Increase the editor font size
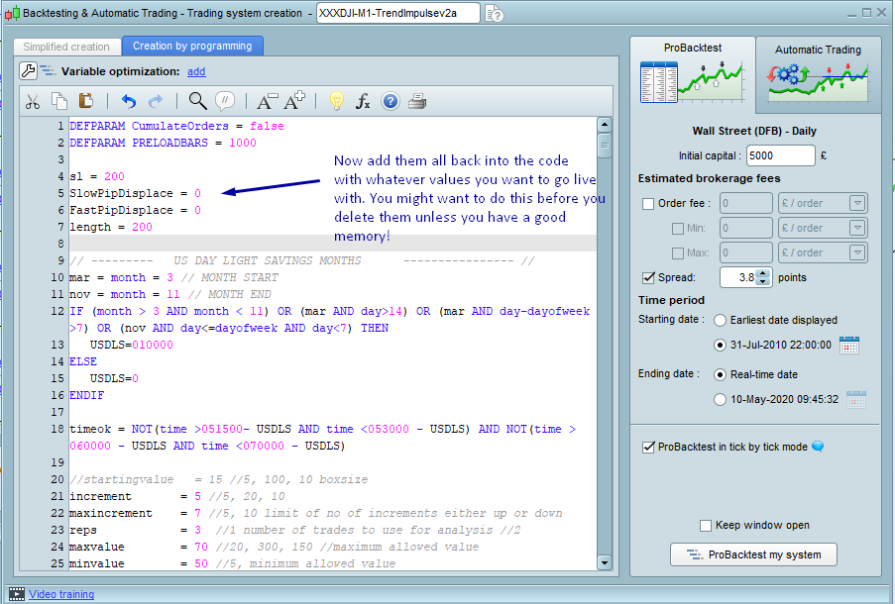Screen dimensions: 895x604 pos(294,101)
